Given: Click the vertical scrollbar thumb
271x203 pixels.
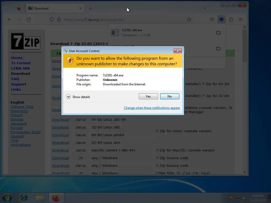Looking at the screenshot, I should pyautogui.click(x=244, y=46).
